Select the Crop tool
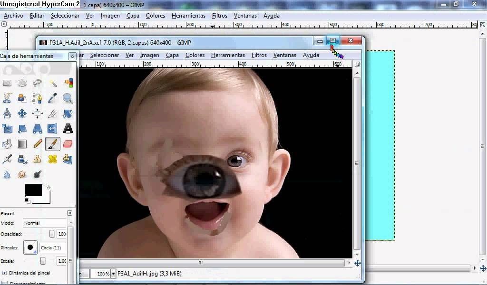This screenshot has width=487, height=285. point(53,114)
